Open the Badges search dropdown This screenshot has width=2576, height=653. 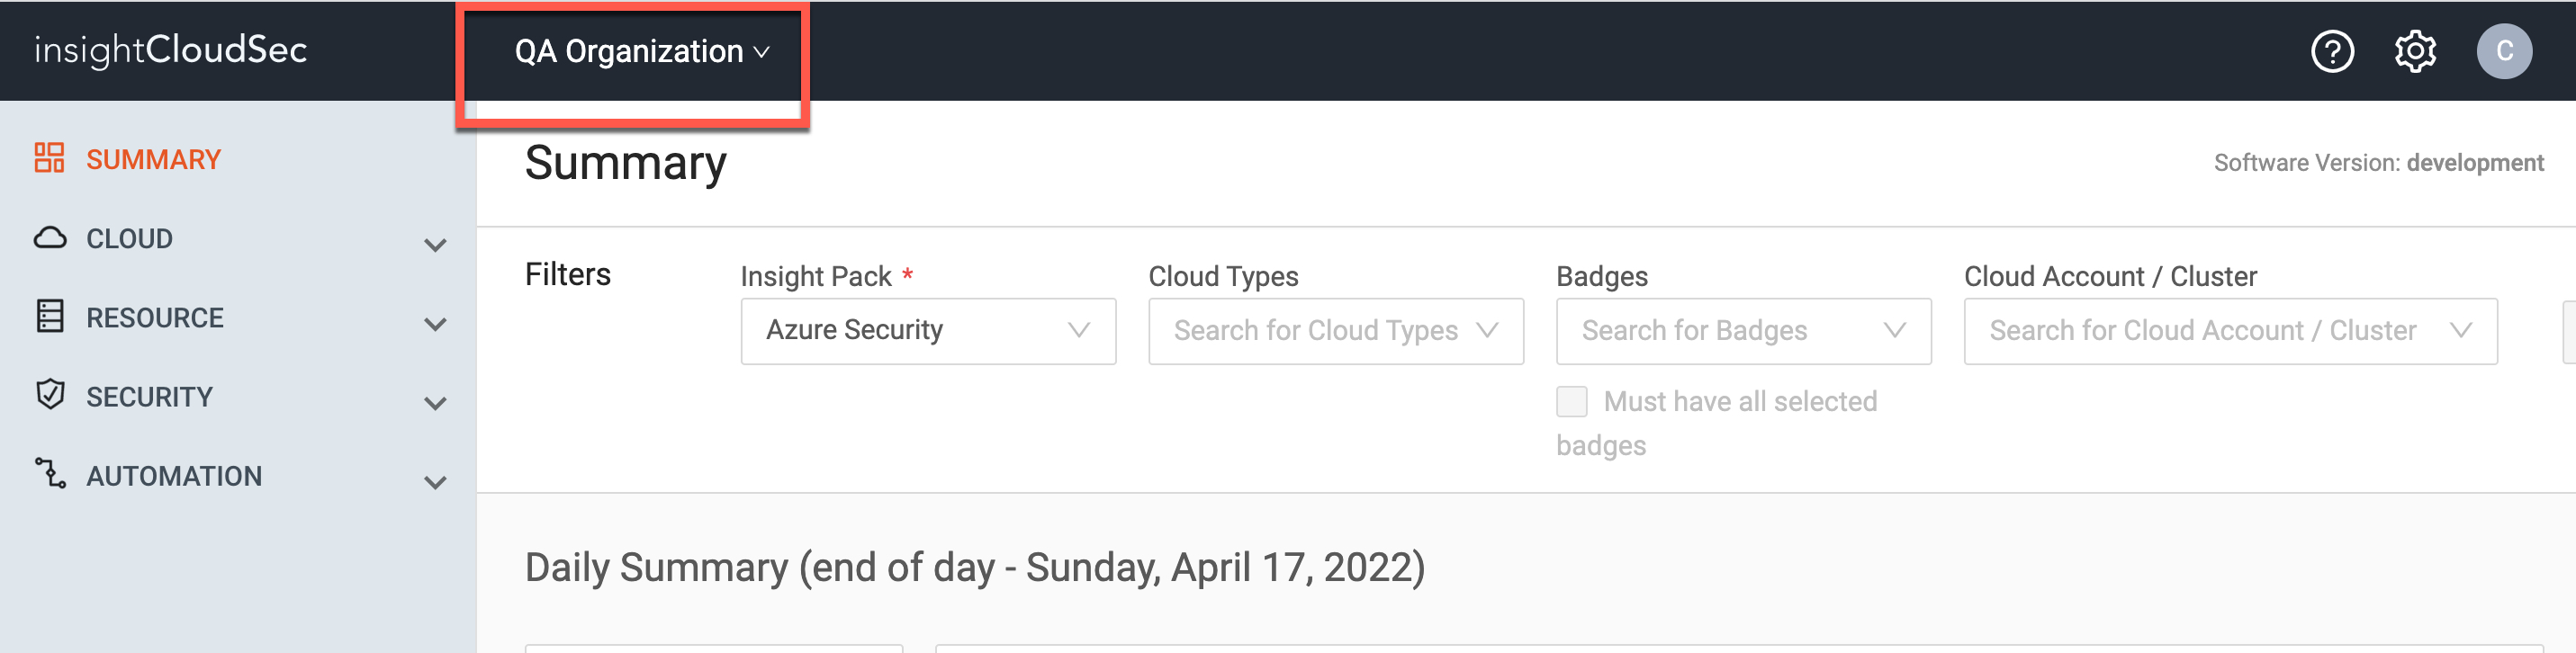pyautogui.click(x=1742, y=331)
